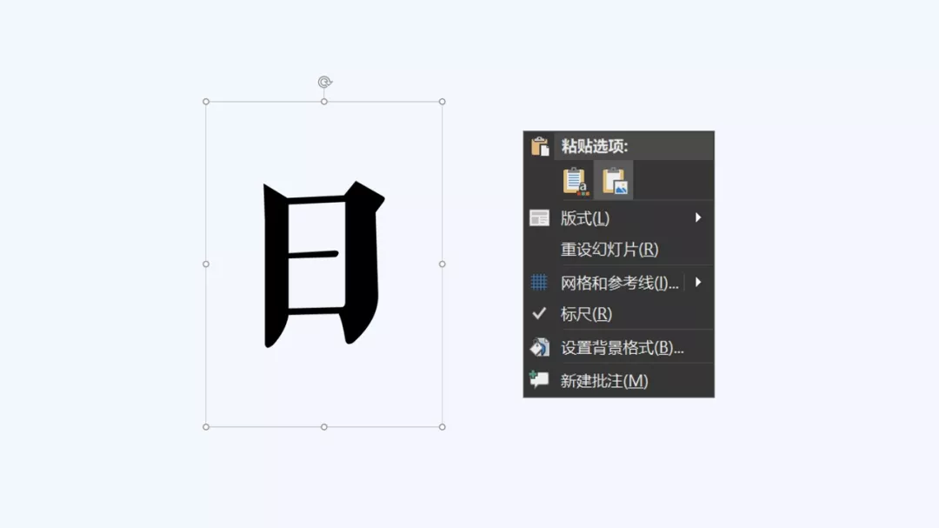Image resolution: width=939 pixels, height=528 pixels.
Task: Click the top-right corner handle of text box
Action: pos(442,102)
